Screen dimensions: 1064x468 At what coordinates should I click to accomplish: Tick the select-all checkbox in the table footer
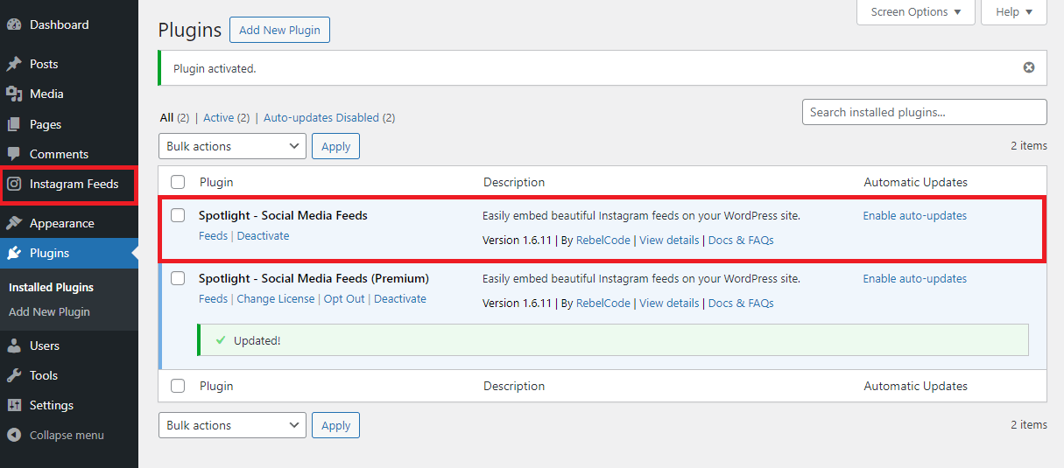178,386
